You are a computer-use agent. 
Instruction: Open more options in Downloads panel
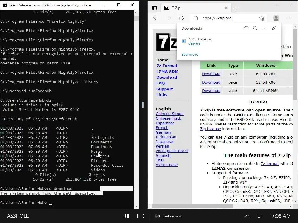coord(264,28)
